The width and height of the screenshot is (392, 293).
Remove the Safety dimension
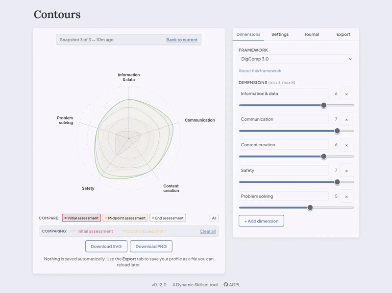[x=346, y=170]
